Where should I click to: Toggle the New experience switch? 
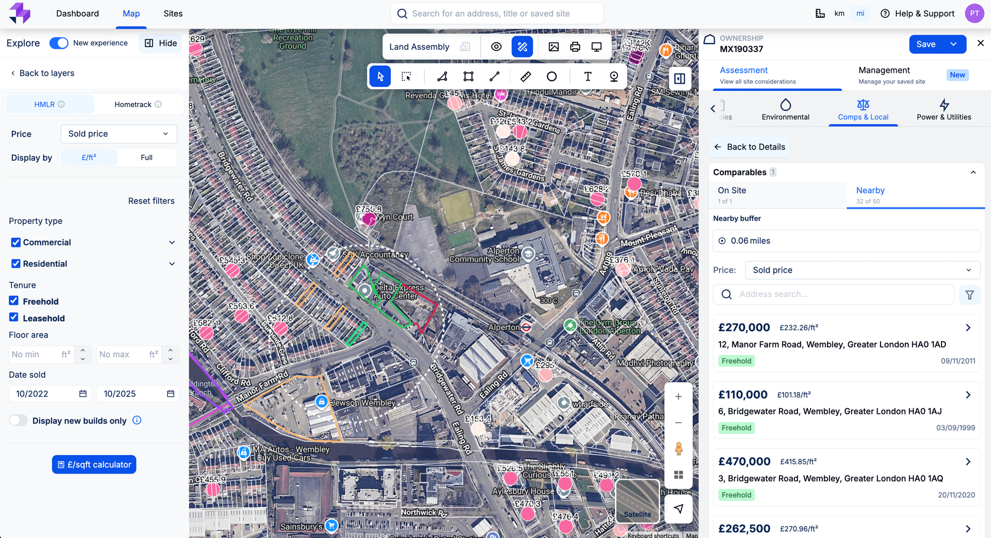click(59, 43)
